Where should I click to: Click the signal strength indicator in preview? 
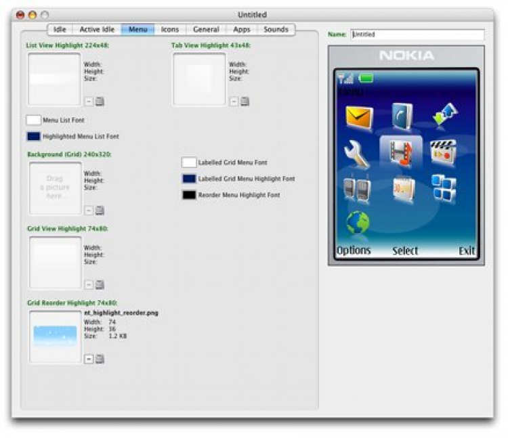[345, 79]
